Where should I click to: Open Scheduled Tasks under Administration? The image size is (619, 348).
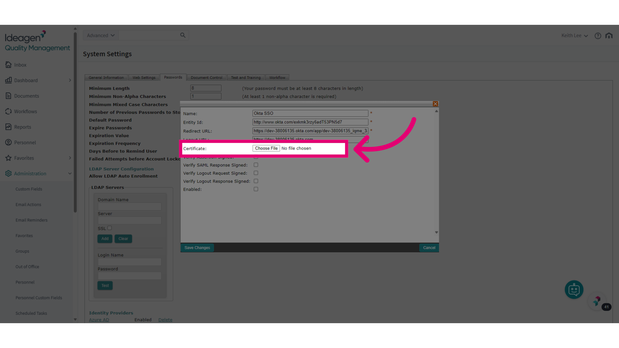coord(31,313)
